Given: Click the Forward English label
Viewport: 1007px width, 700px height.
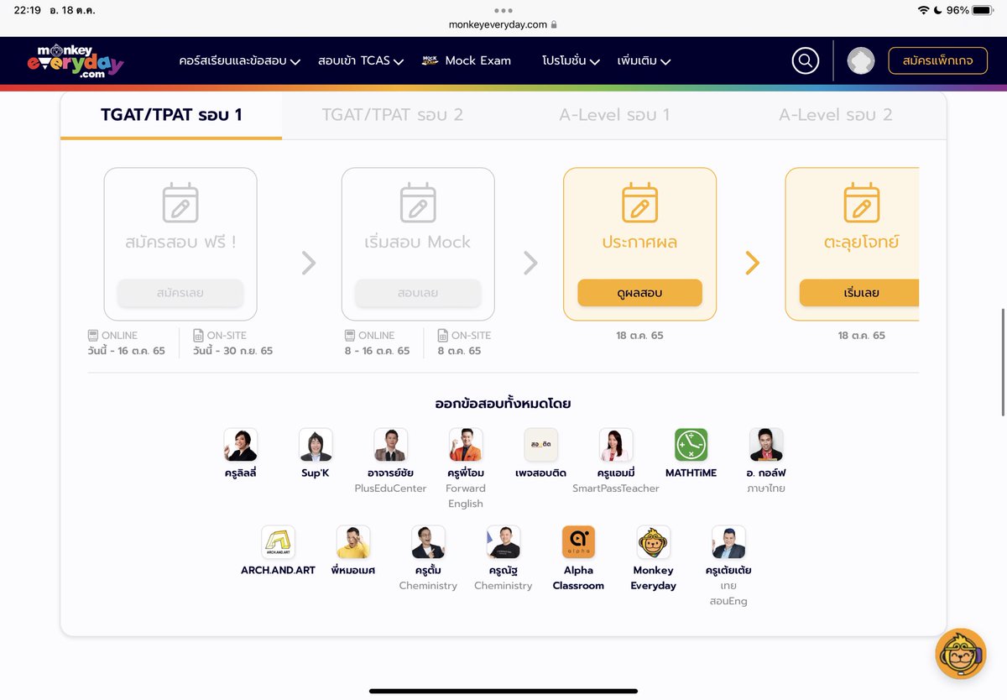Looking at the screenshot, I should (x=466, y=496).
